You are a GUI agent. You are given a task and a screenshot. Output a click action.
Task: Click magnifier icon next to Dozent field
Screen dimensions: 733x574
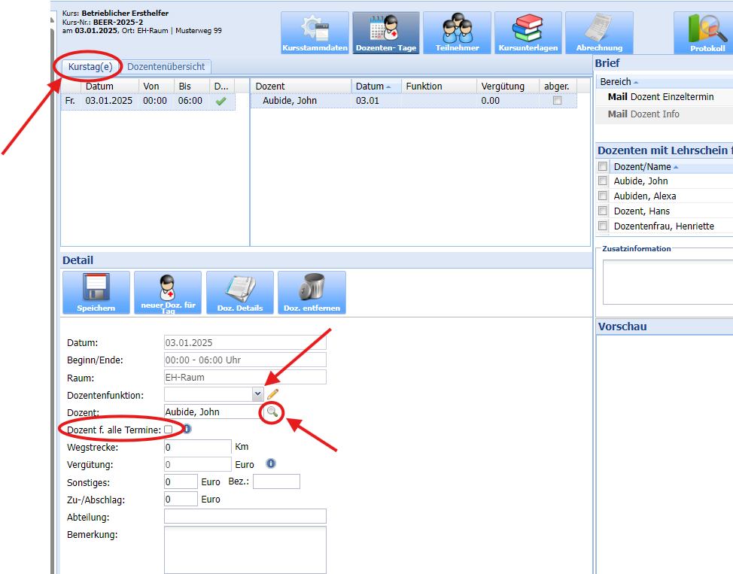[272, 412]
